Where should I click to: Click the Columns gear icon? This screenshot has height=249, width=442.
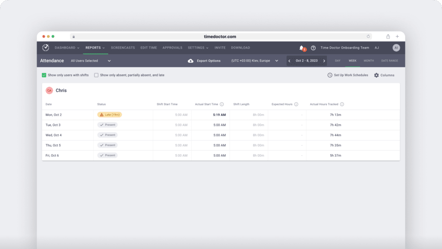(x=376, y=75)
